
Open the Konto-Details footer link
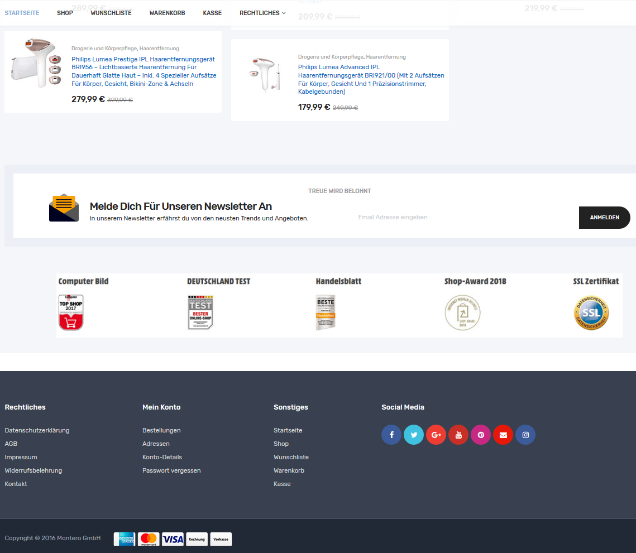(162, 457)
